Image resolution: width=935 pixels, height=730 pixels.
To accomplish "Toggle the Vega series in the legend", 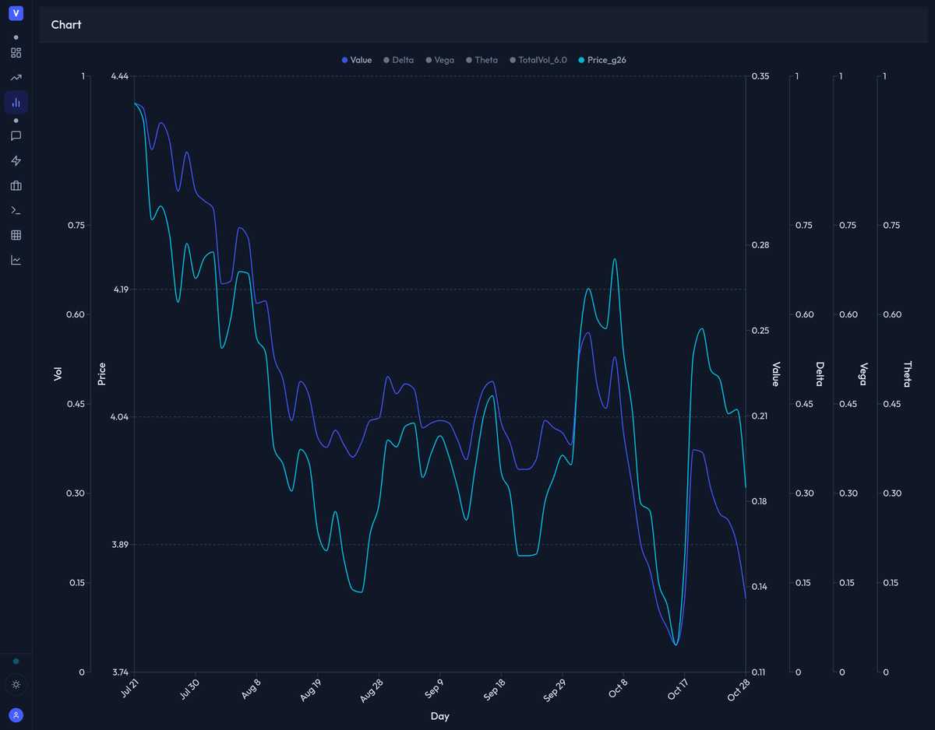I will tap(441, 60).
